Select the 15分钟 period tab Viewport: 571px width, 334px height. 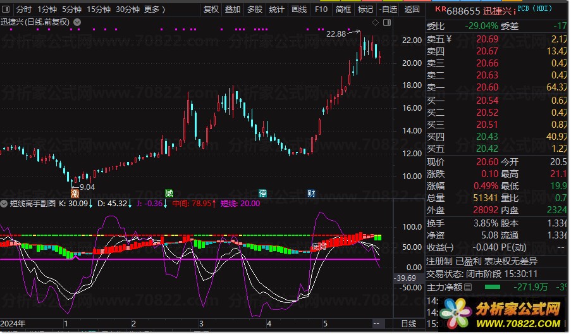tap(98, 9)
